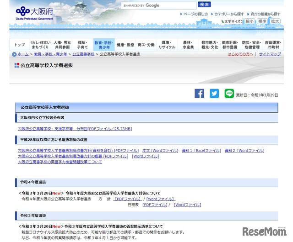Open 府庁の組織から探す link
Screen dimensions: 293x242
click(x=266, y=14)
